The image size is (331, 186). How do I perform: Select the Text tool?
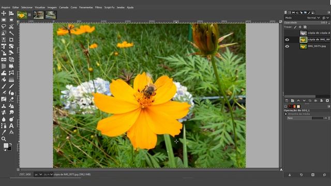pos(11,126)
